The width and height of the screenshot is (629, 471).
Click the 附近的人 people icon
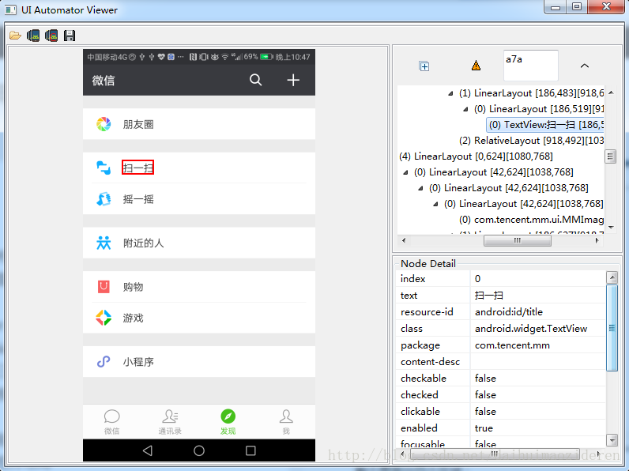tap(104, 243)
